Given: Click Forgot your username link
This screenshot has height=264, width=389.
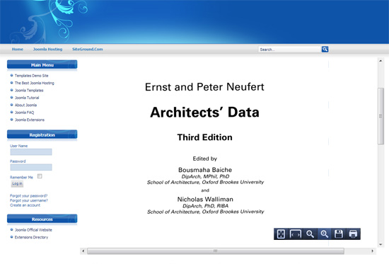Looking at the screenshot, I should pos(29,200).
